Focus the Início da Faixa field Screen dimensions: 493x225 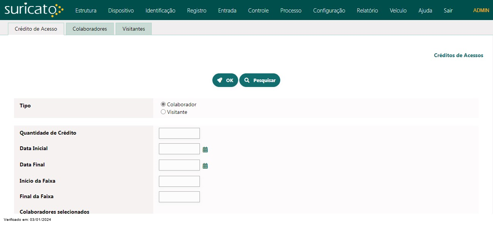(179, 181)
